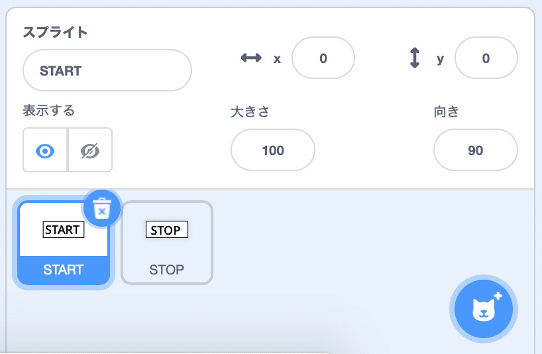This screenshot has width=542, height=354.
Task: Select the STOP sprite thumbnail
Action: click(166, 243)
